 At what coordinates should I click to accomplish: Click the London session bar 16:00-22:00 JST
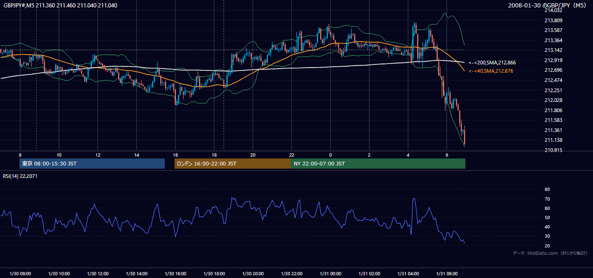click(232, 164)
